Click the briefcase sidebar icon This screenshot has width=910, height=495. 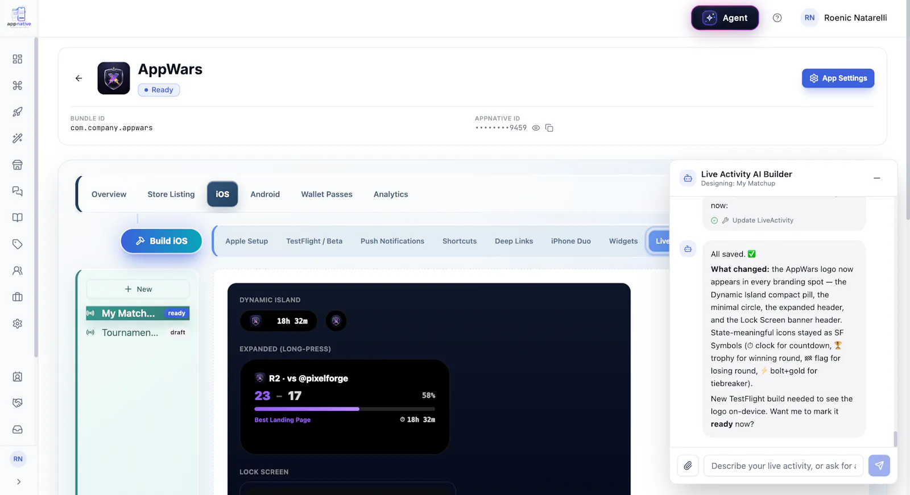click(x=18, y=297)
